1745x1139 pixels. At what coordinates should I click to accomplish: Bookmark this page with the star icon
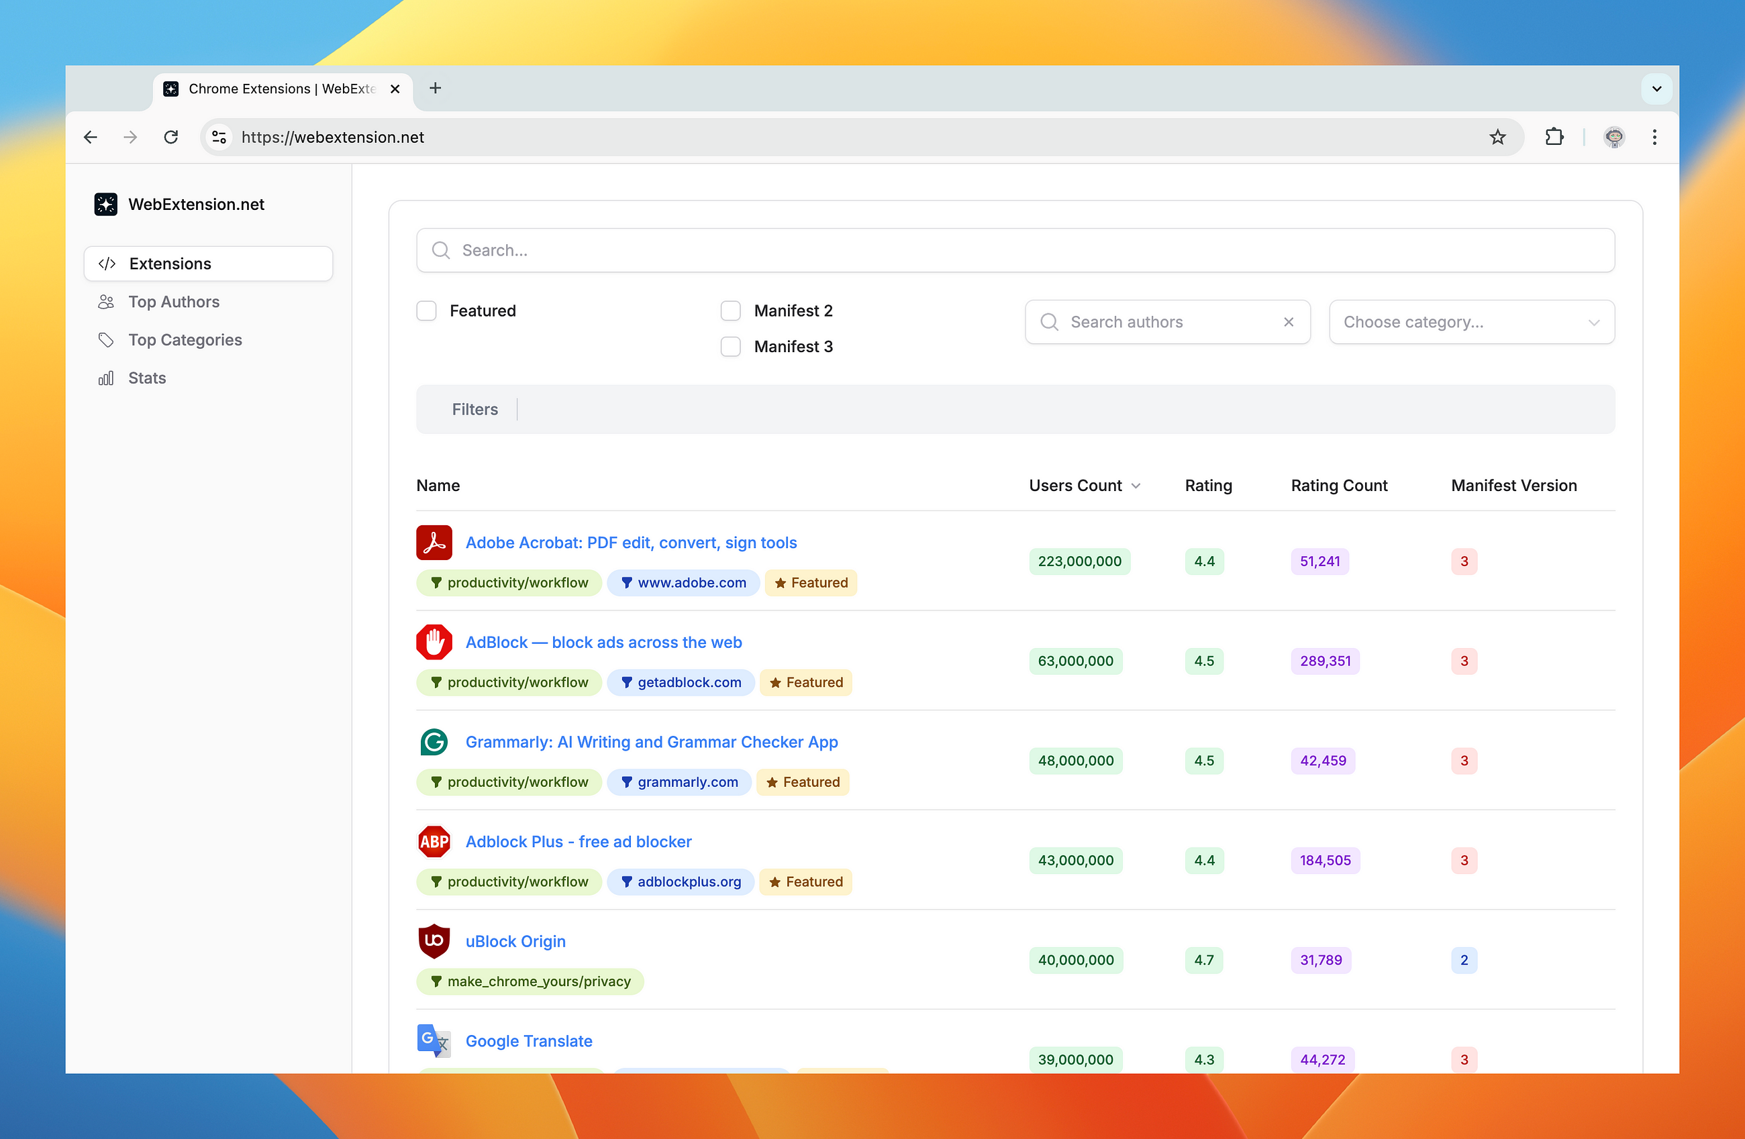tap(1497, 137)
